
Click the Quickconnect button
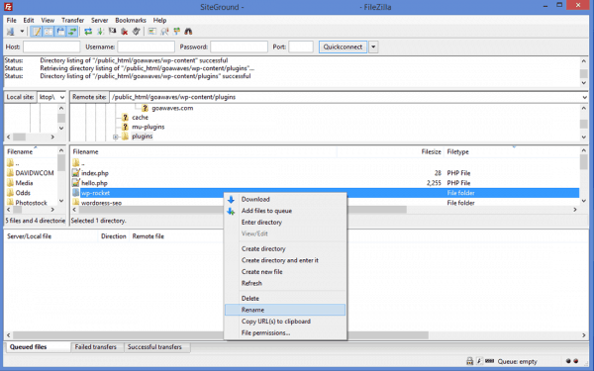[x=343, y=46]
